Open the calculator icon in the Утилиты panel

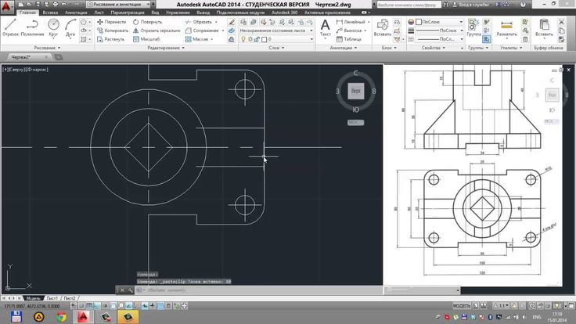(525, 39)
